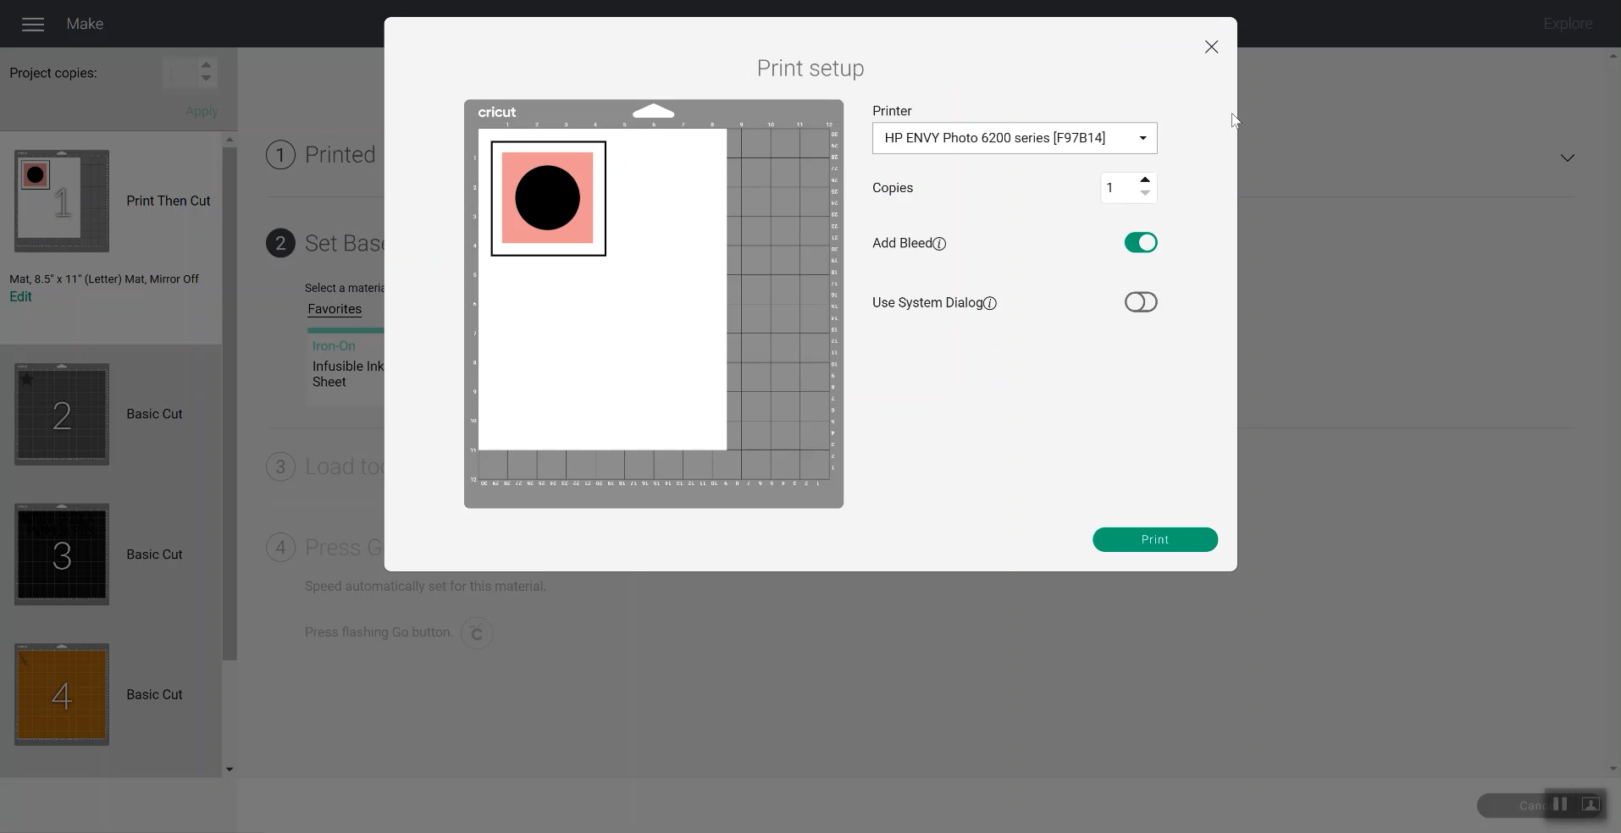Image resolution: width=1621 pixels, height=833 pixels.
Task: Show the Use System Dialog info icon
Action: pos(990,303)
